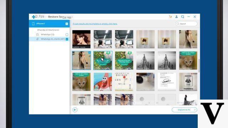Toggle the WhatsApp Attachments (497) checkbox
The width and height of the screenshot is (228, 128).
pyautogui.click(x=67, y=39)
